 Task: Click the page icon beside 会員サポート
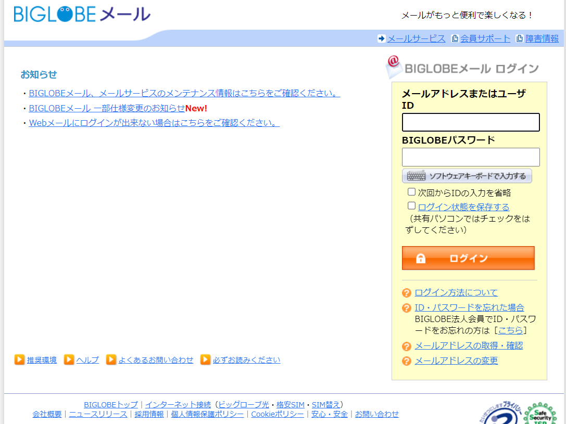455,38
